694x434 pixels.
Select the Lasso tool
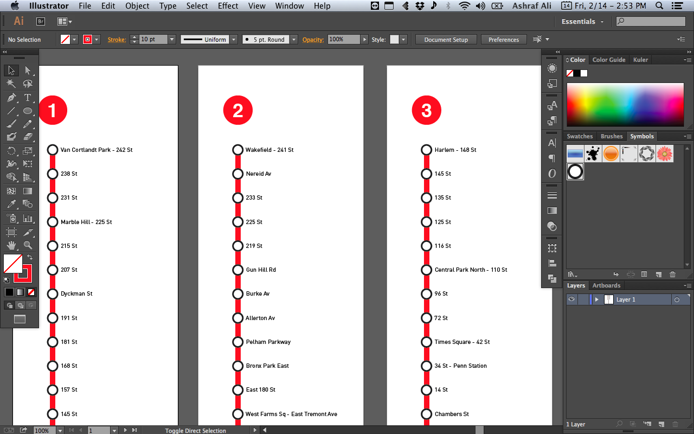click(28, 84)
